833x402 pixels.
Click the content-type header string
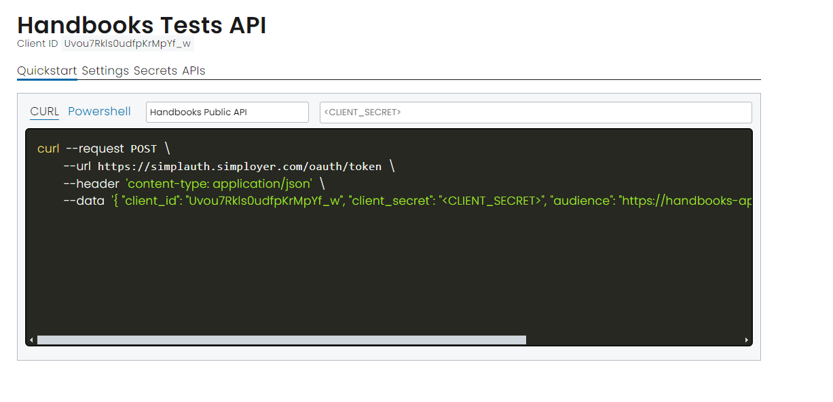tap(219, 184)
